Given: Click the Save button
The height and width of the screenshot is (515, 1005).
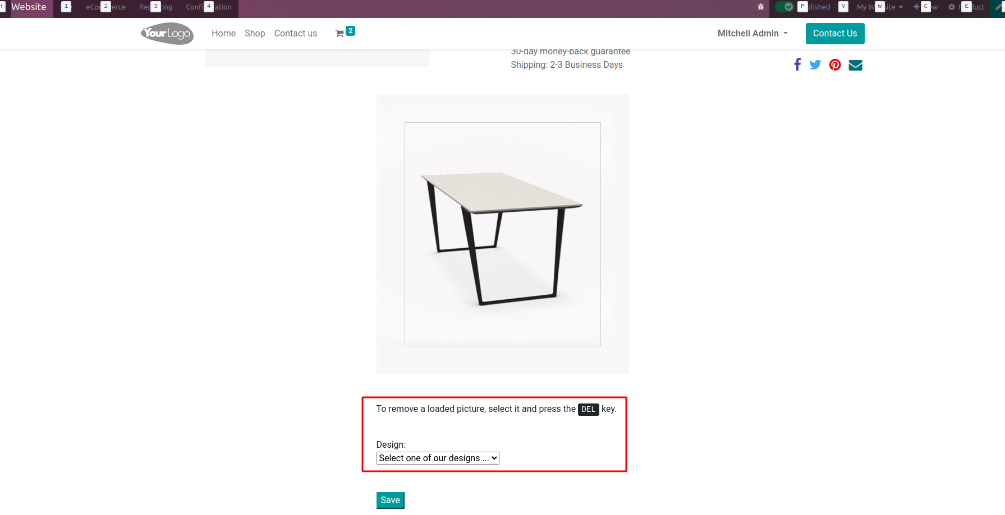Looking at the screenshot, I should (390, 500).
